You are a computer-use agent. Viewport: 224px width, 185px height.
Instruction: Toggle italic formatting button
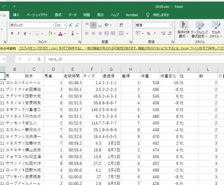tap(19, 33)
